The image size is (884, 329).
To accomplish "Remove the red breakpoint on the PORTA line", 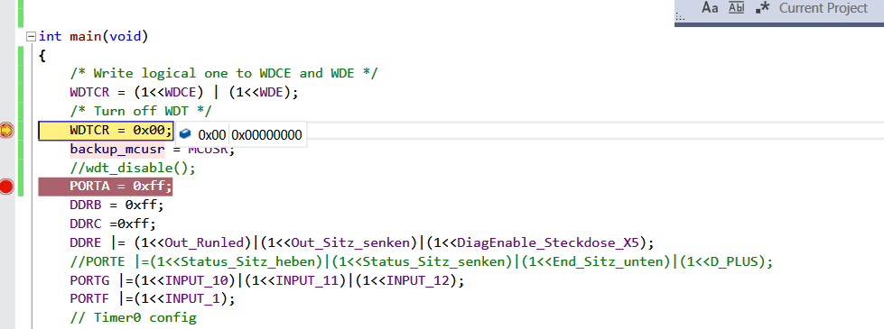I will (x=6, y=187).
